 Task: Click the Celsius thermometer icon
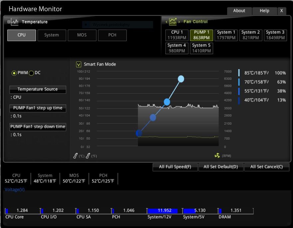click(75, 156)
